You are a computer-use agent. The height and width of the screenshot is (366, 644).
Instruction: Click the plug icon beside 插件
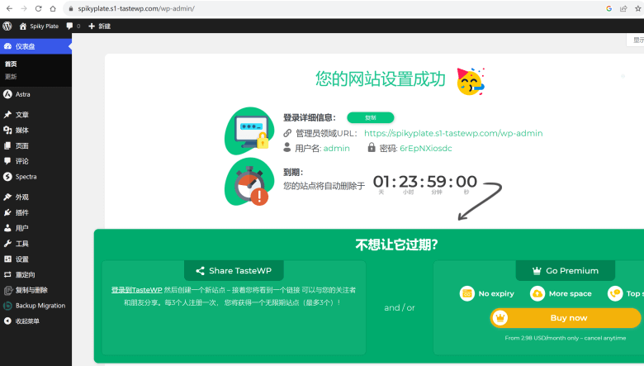[7, 212]
